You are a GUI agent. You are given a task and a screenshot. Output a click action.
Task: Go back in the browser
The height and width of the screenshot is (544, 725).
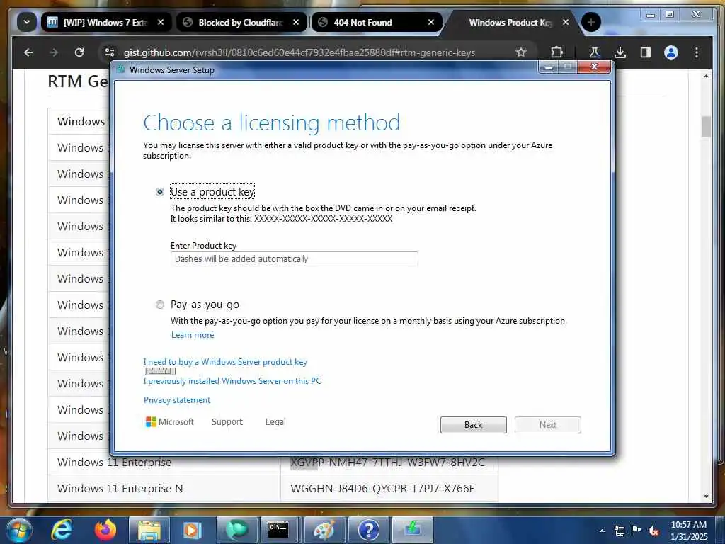click(x=28, y=52)
